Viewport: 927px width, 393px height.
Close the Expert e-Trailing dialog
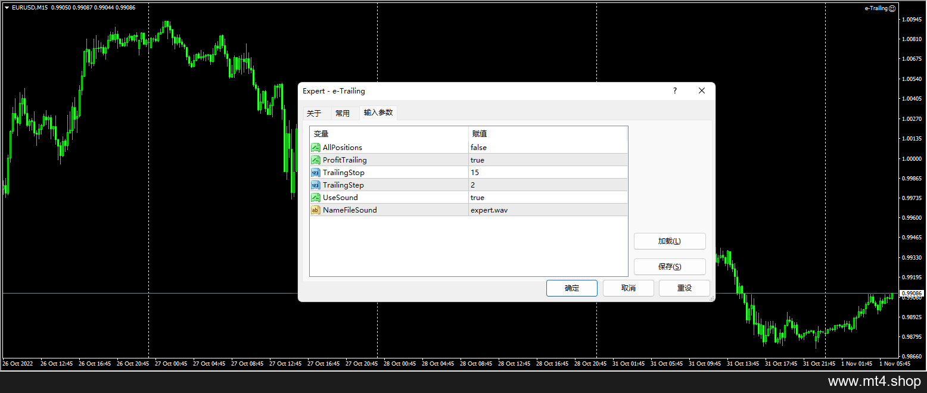coord(702,91)
